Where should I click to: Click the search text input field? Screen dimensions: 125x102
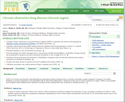click(105, 17)
